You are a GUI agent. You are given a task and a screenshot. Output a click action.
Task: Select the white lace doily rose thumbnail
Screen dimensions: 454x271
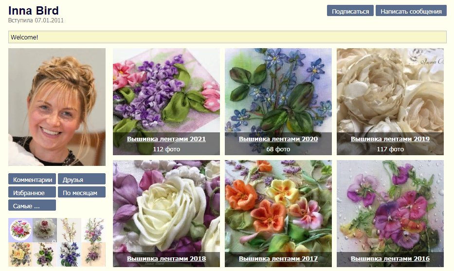(x=45, y=230)
